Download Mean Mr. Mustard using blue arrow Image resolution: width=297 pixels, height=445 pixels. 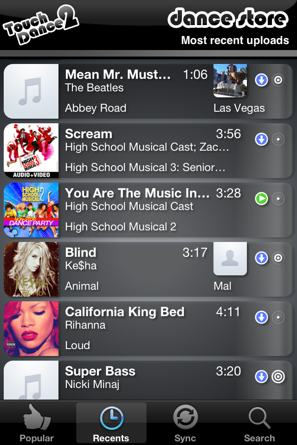coord(262,80)
